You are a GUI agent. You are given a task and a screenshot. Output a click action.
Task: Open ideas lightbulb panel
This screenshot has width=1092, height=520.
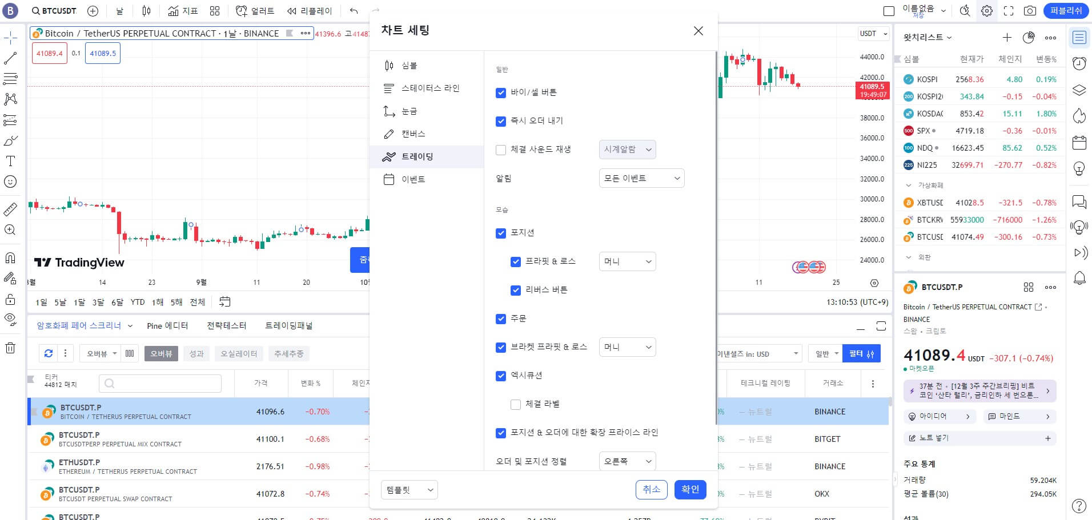click(x=1079, y=168)
